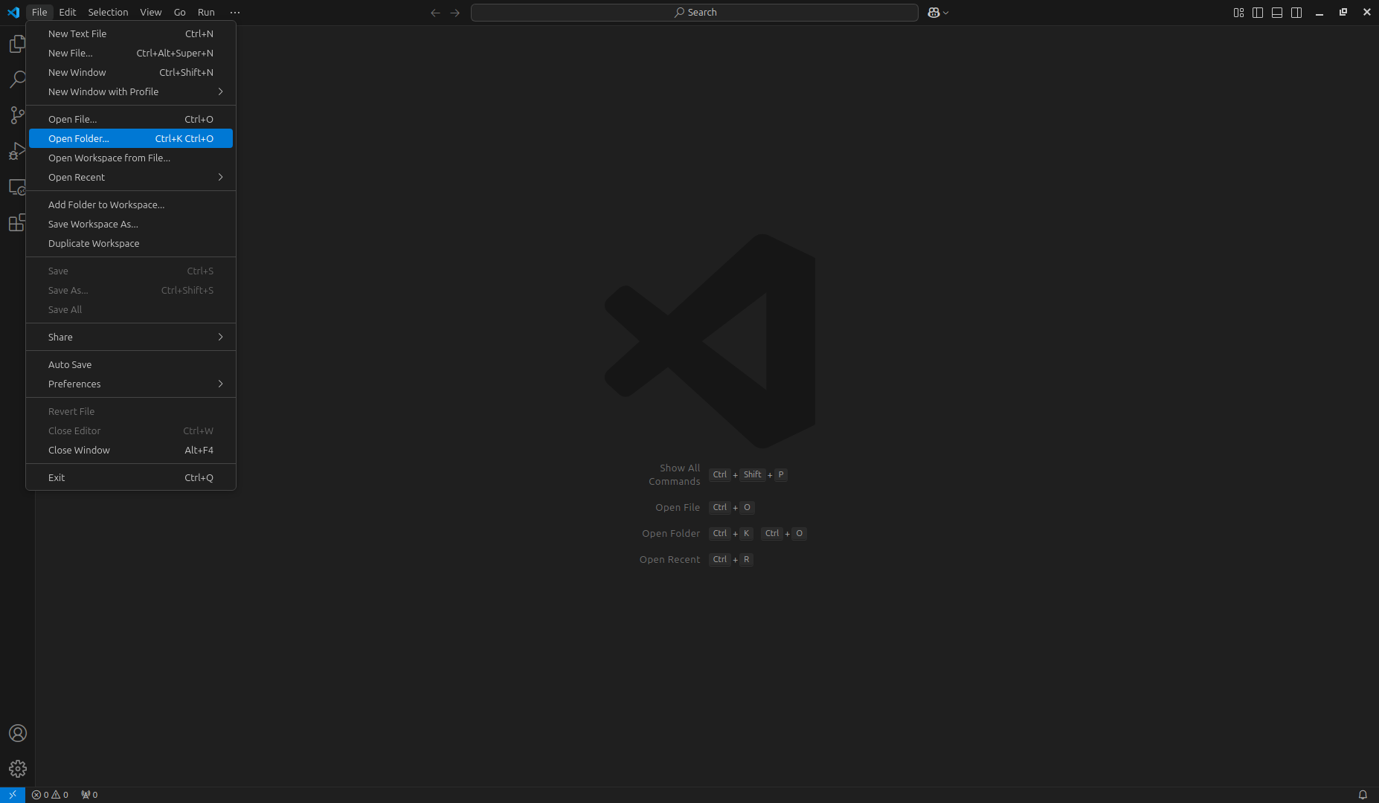Open the Copilot chat icon in the title bar
The image size is (1379, 803).
pyautogui.click(x=934, y=13)
